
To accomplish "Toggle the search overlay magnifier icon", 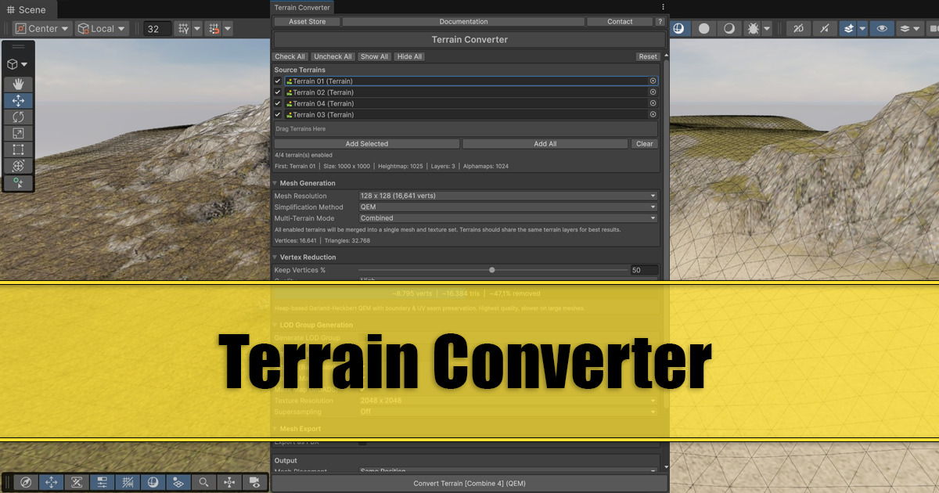I will 203,482.
